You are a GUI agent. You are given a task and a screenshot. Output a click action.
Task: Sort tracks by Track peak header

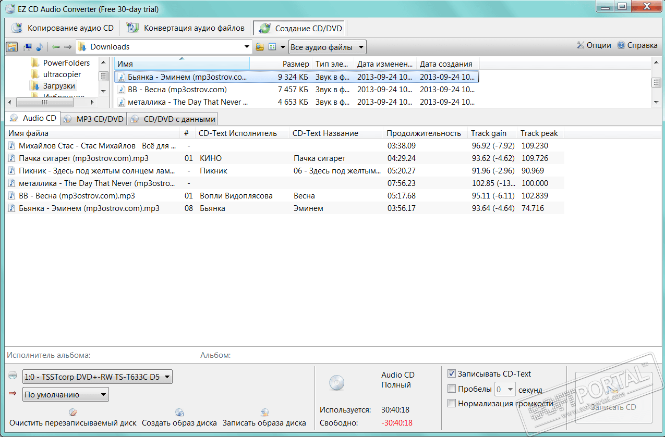(539, 133)
